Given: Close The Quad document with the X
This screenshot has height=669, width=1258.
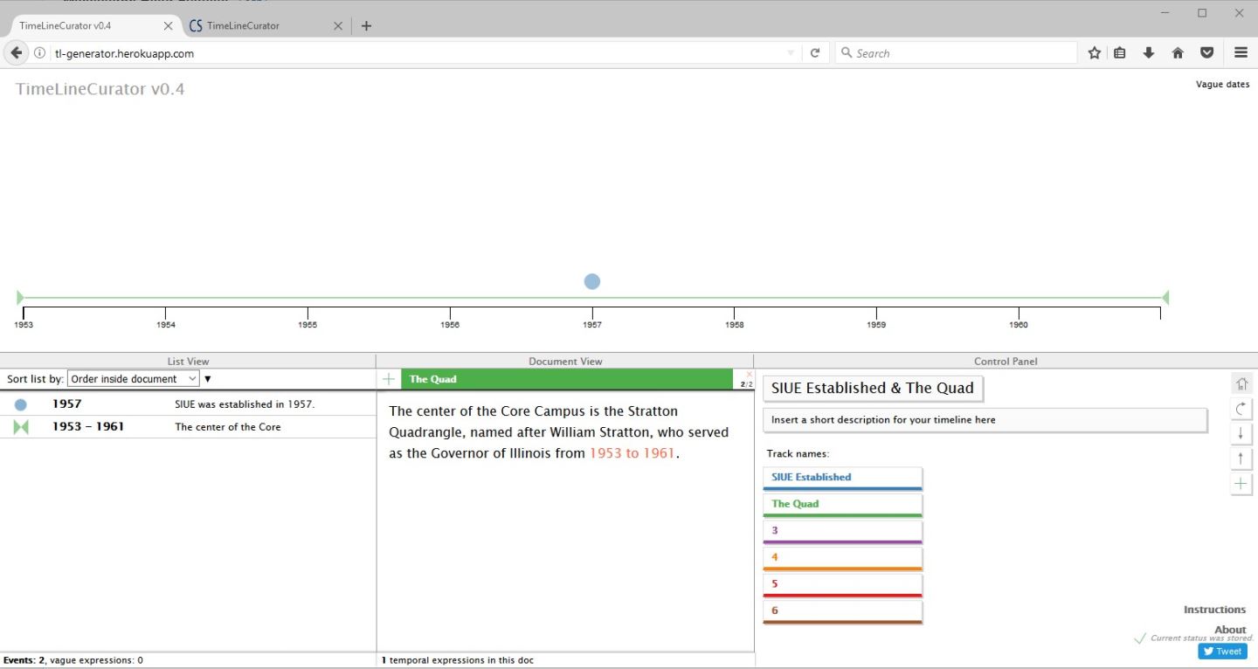Looking at the screenshot, I should [749, 374].
